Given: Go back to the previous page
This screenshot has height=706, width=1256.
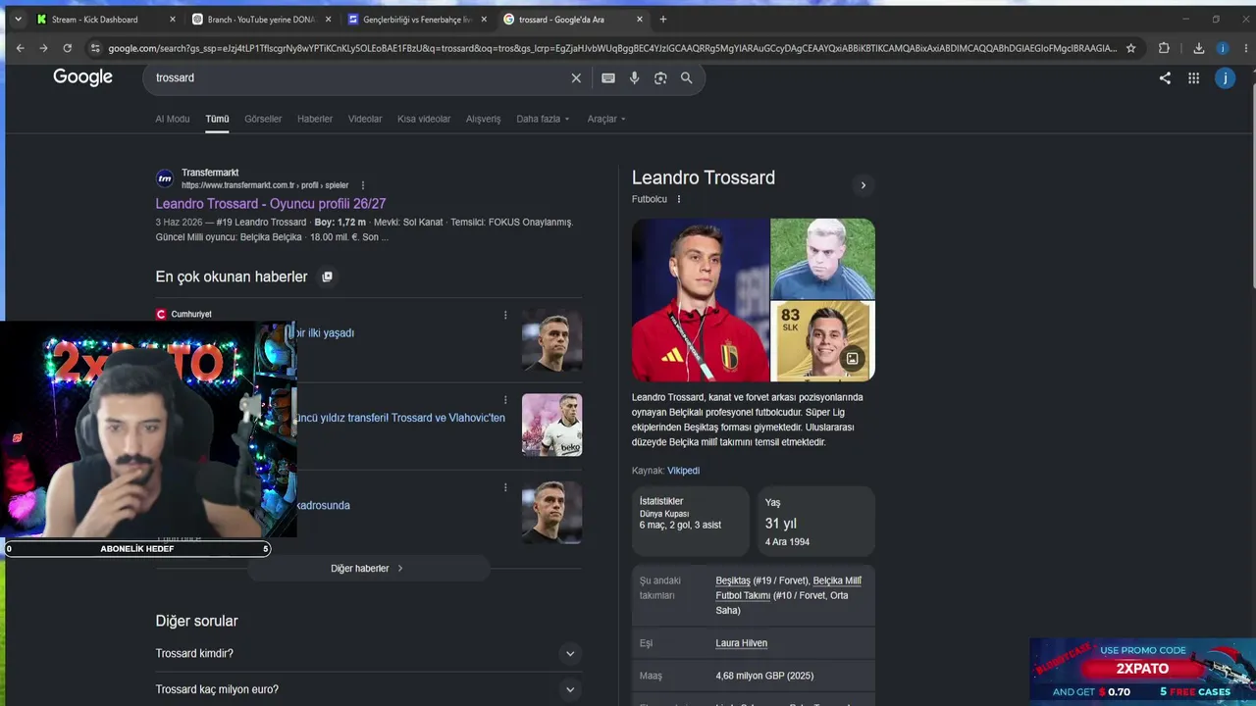Looking at the screenshot, I should point(20,48).
